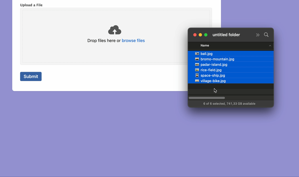Open file picker via browse files link
The height and width of the screenshot is (177, 299).
[133, 41]
